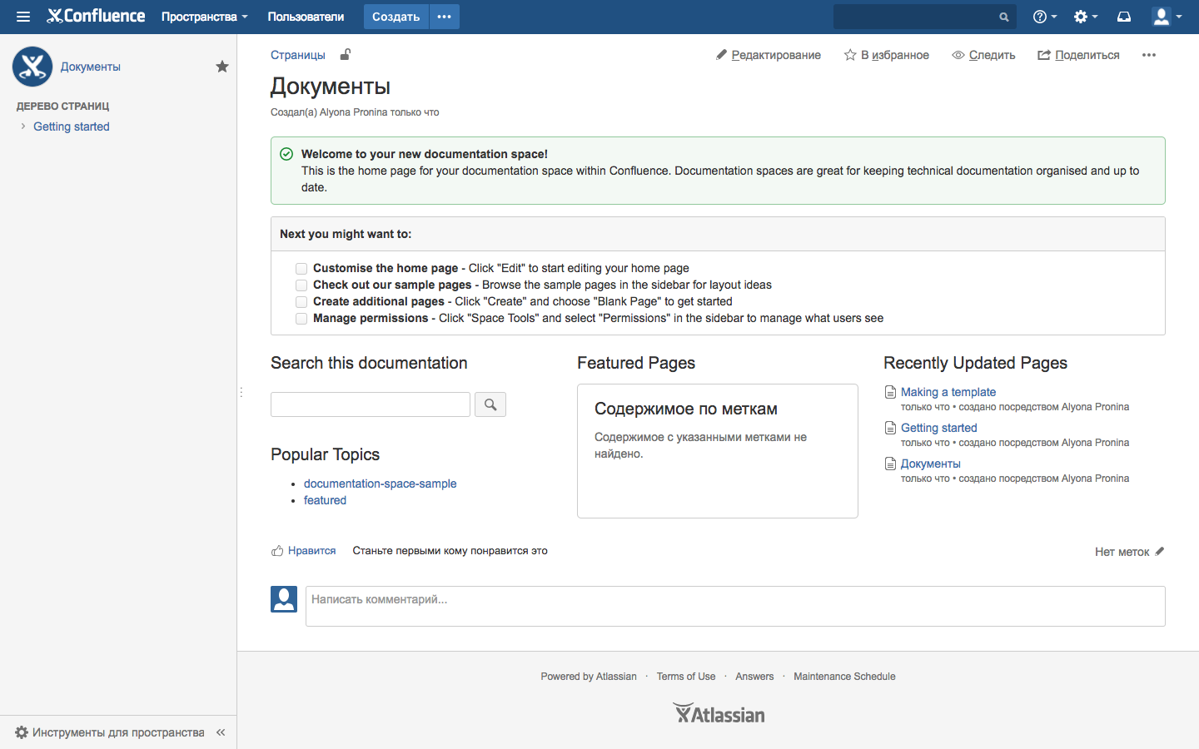Click the comment input field
Viewport: 1199px width, 749px height.
pyautogui.click(x=734, y=606)
